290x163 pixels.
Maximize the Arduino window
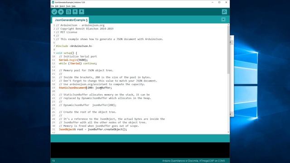tap(219, 2)
